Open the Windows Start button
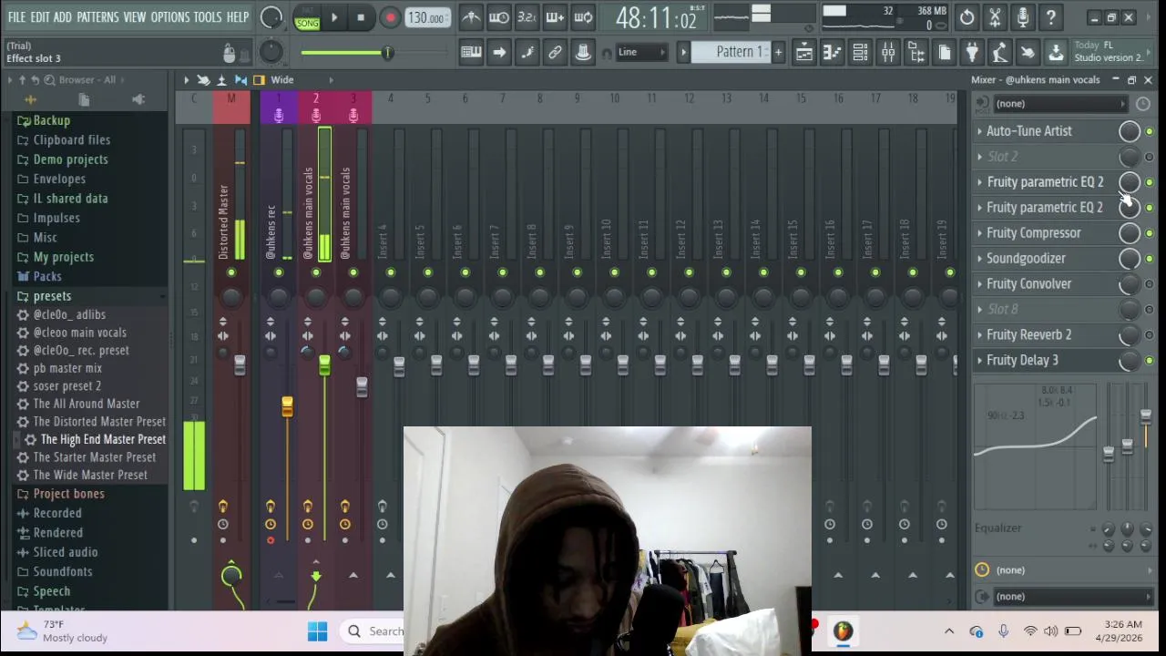This screenshot has height=656, width=1166. pyautogui.click(x=317, y=631)
